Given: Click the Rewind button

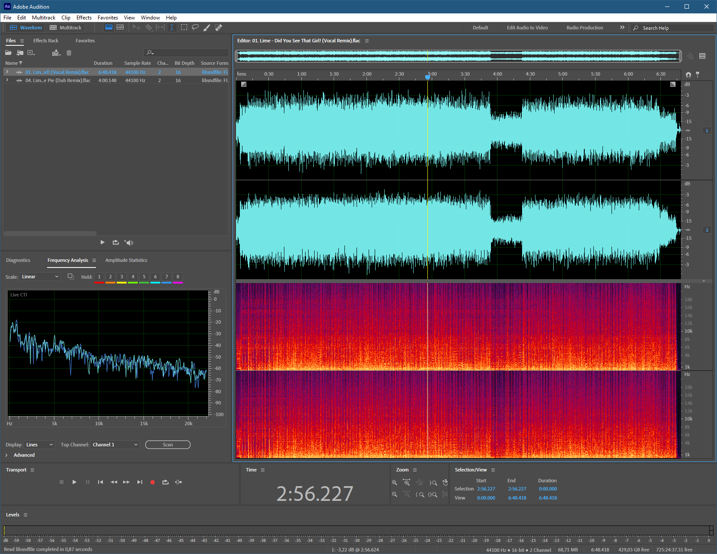Looking at the screenshot, I should coord(114,482).
